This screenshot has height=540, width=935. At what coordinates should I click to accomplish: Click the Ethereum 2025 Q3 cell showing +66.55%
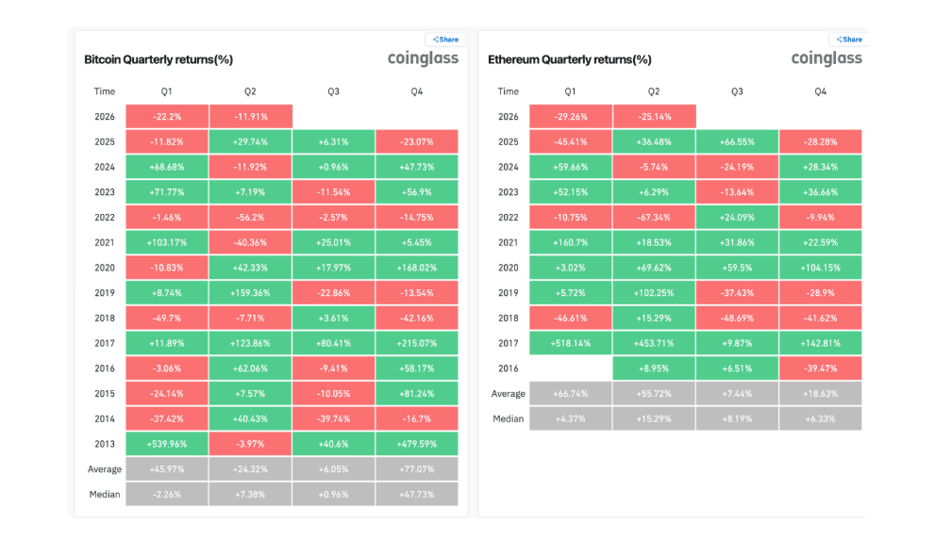pyautogui.click(x=737, y=142)
